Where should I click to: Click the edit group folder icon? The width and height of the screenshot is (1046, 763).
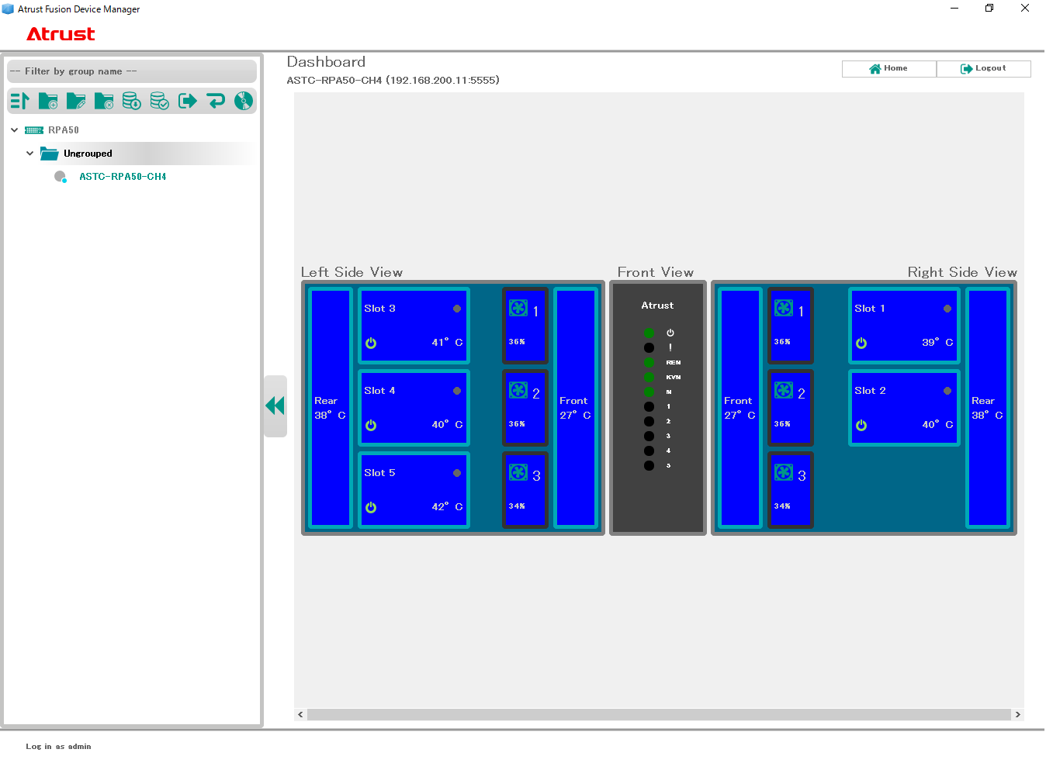point(76,101)
